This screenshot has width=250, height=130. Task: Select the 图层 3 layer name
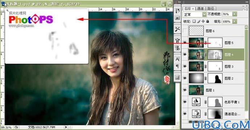tap(229, 66)
